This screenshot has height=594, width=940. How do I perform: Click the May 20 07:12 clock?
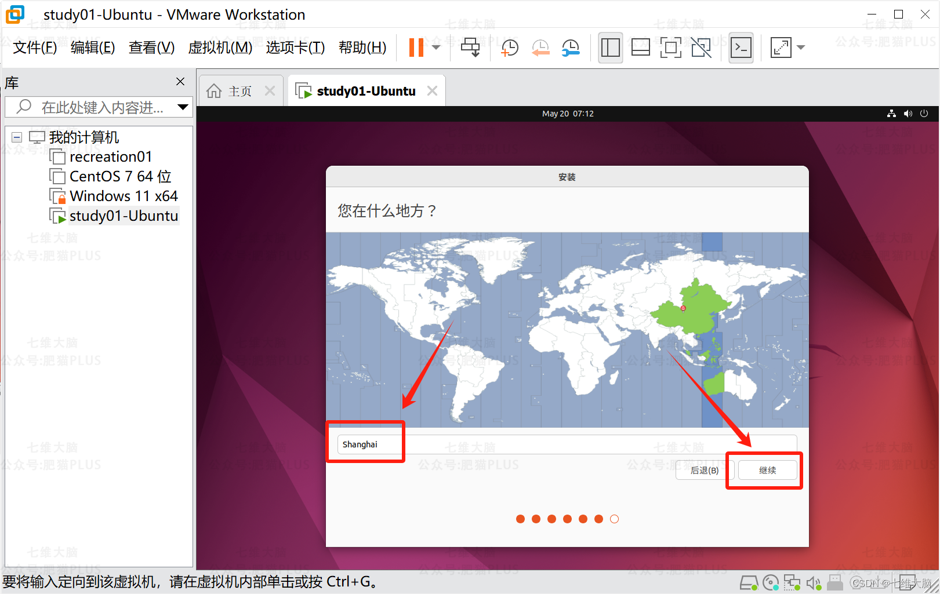568,114
